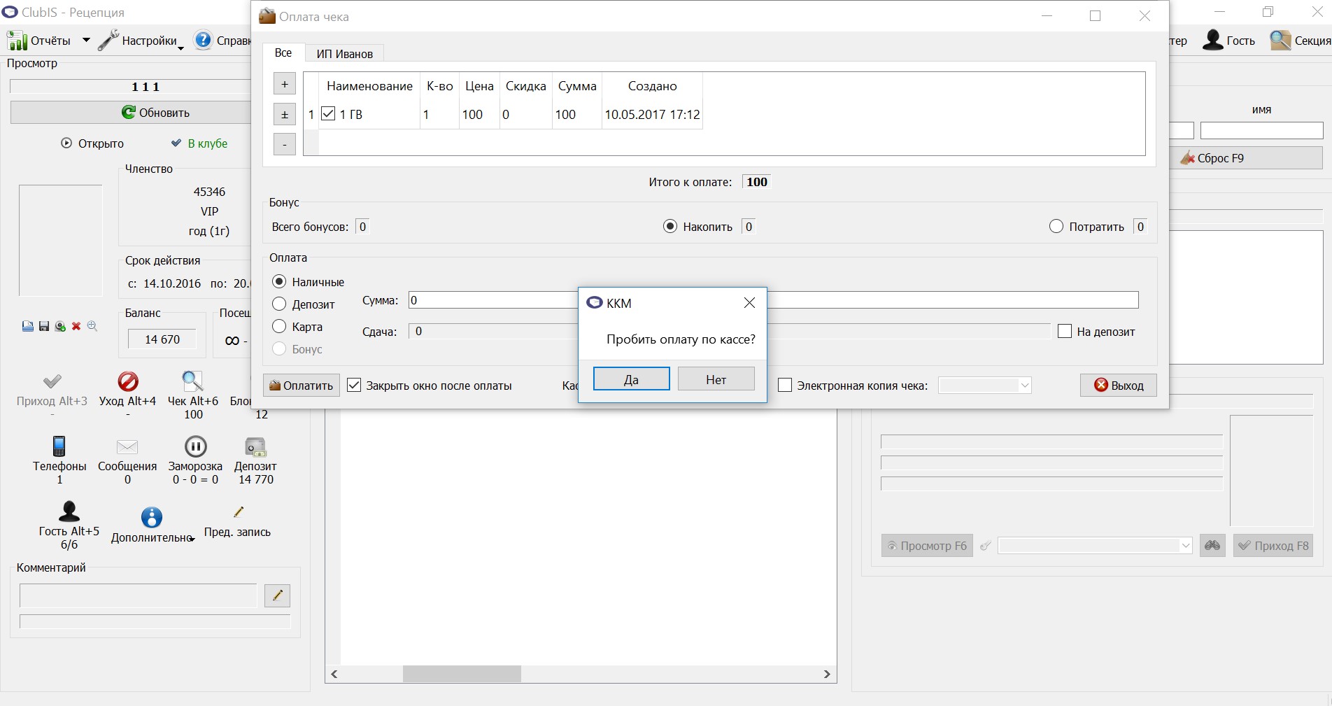Click the floppy disk save photo icon
1332x706 pixels.
(x=44, y=326)
